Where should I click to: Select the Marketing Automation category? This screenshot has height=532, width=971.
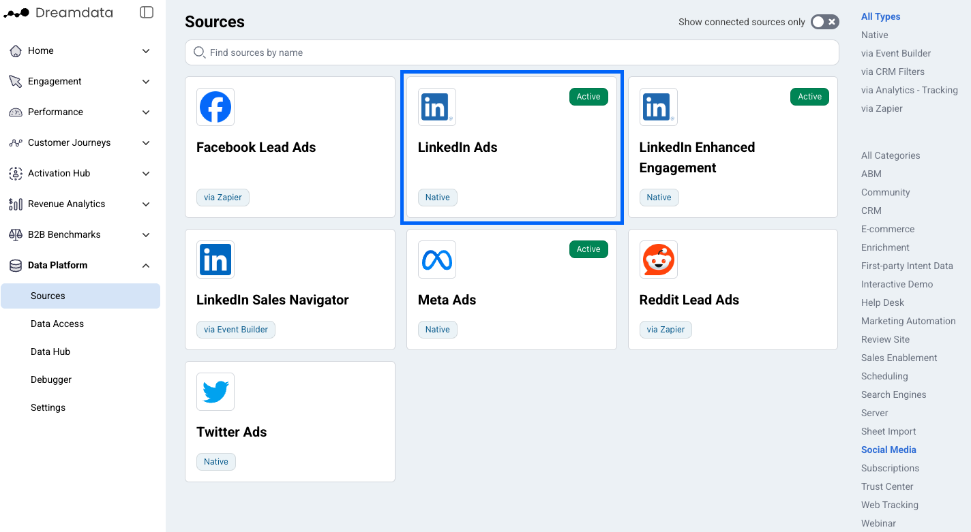(908, 321)
